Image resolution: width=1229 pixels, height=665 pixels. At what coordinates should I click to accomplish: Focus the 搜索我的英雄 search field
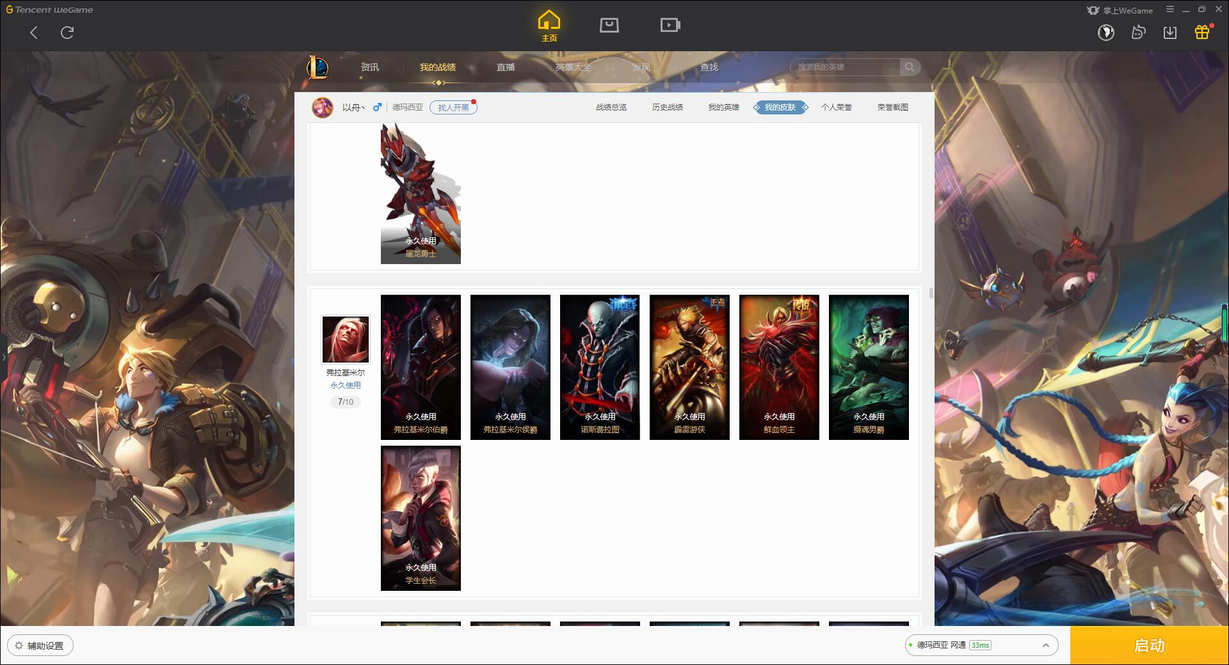pyautogui.click(x=845, y=67)
